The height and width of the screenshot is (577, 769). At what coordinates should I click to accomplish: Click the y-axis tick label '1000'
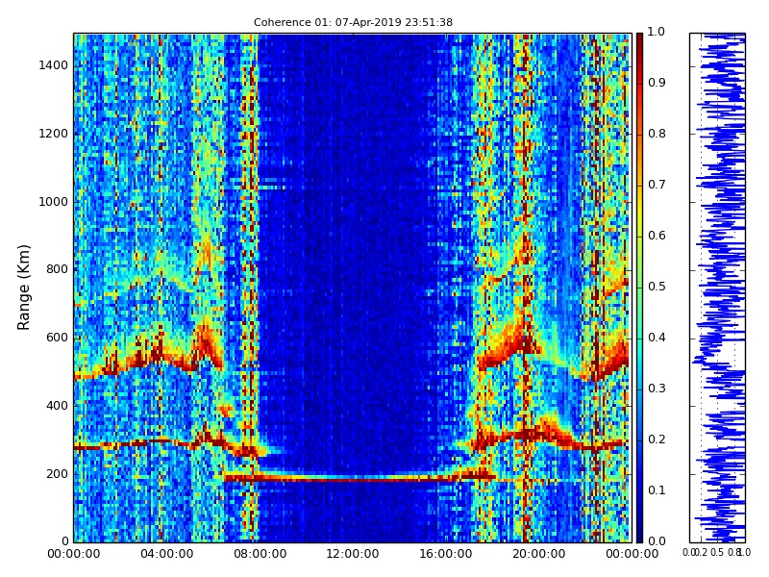coord(53,202)
